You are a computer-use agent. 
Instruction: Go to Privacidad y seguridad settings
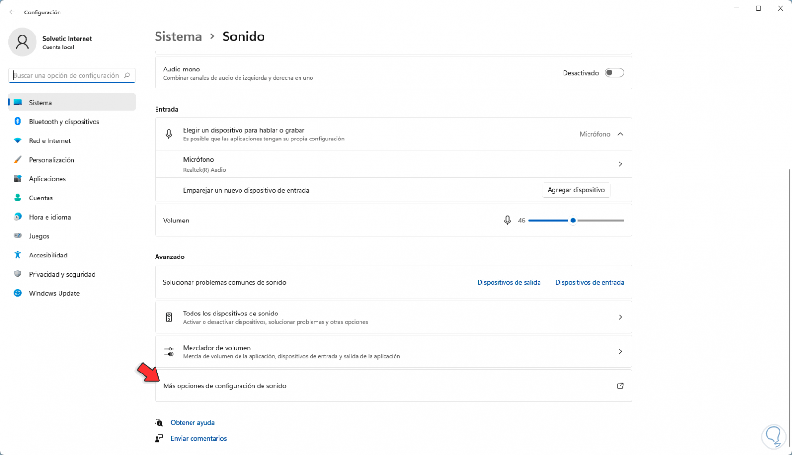coord(62,274)
